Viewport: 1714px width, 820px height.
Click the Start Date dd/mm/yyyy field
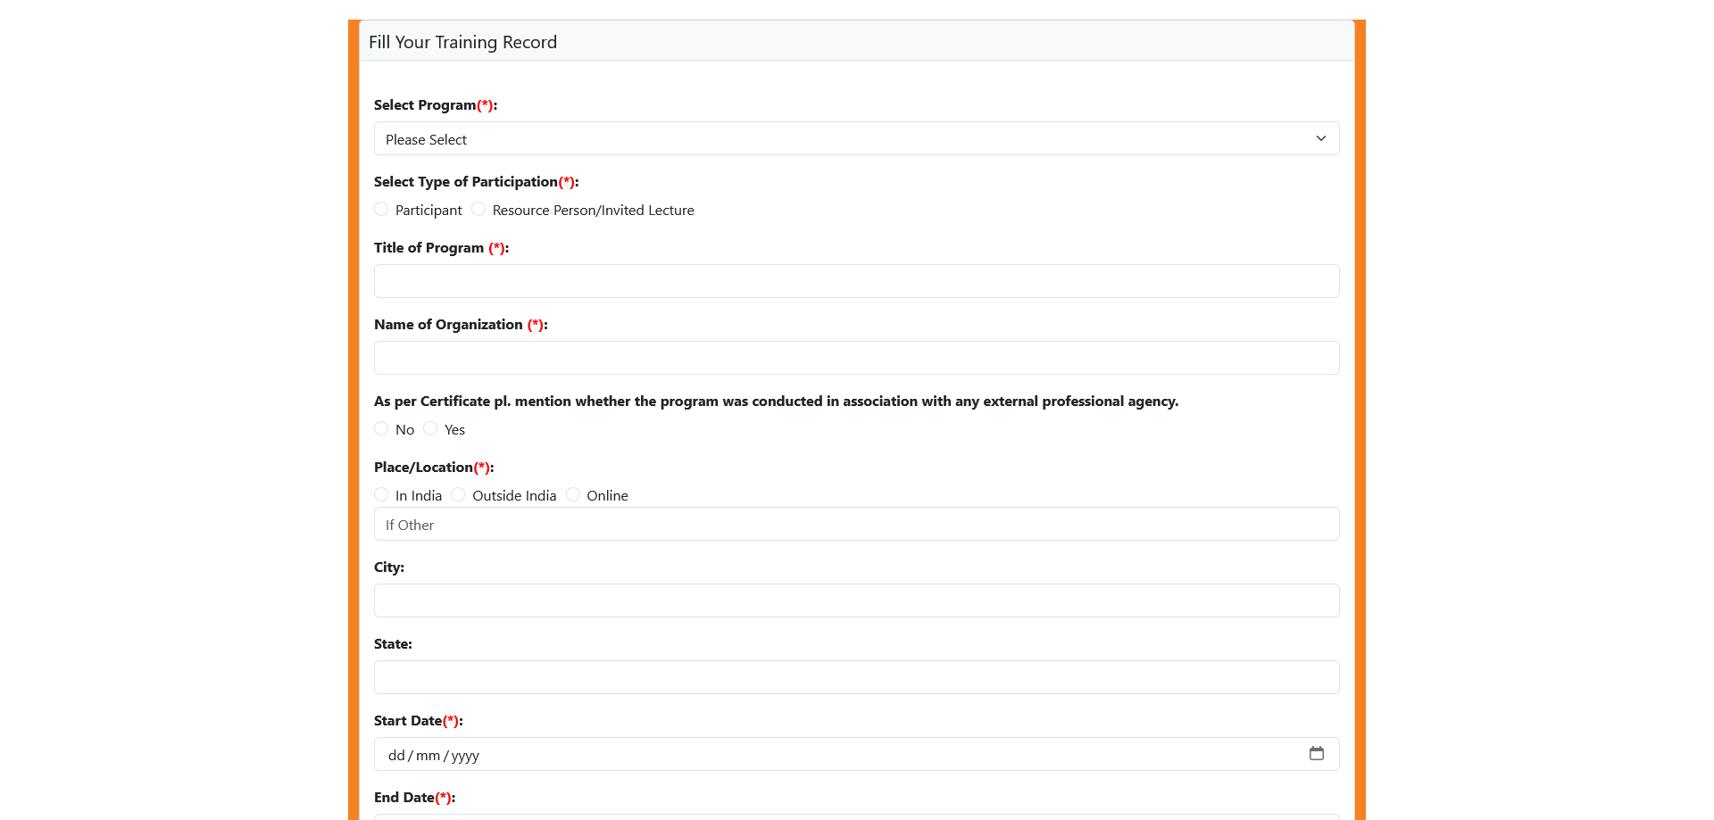coord(856,754)
